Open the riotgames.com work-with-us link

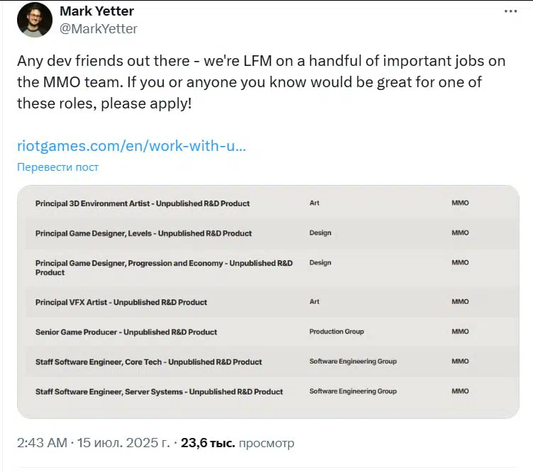coord(131,146)
